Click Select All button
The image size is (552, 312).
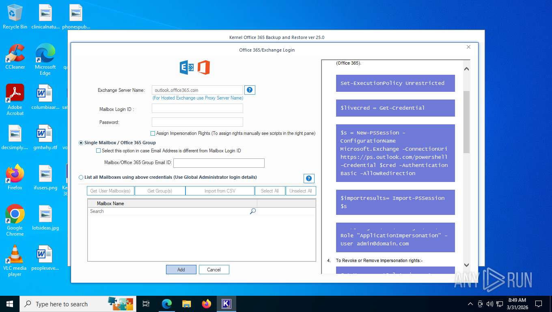(270, 191)
